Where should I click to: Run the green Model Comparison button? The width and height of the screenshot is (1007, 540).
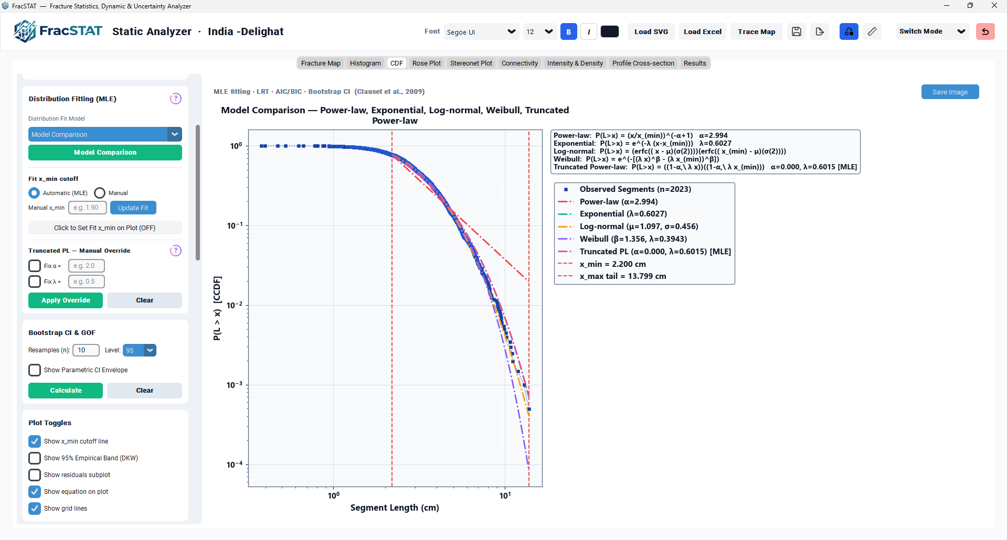coord(105,153)
